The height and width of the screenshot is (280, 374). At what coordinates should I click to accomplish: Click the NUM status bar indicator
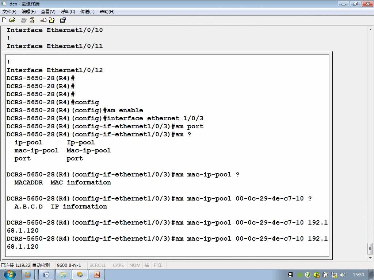[135, 265]
